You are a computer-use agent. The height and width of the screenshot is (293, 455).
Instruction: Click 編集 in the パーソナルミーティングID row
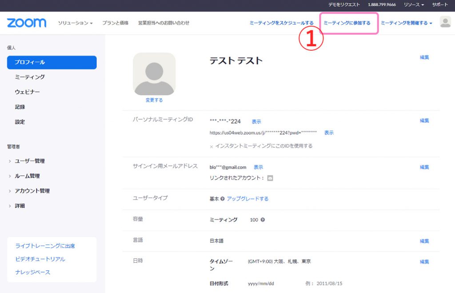[x=424, y=120]
